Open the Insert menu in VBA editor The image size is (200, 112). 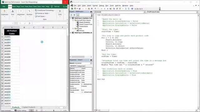tap(89, 6)
